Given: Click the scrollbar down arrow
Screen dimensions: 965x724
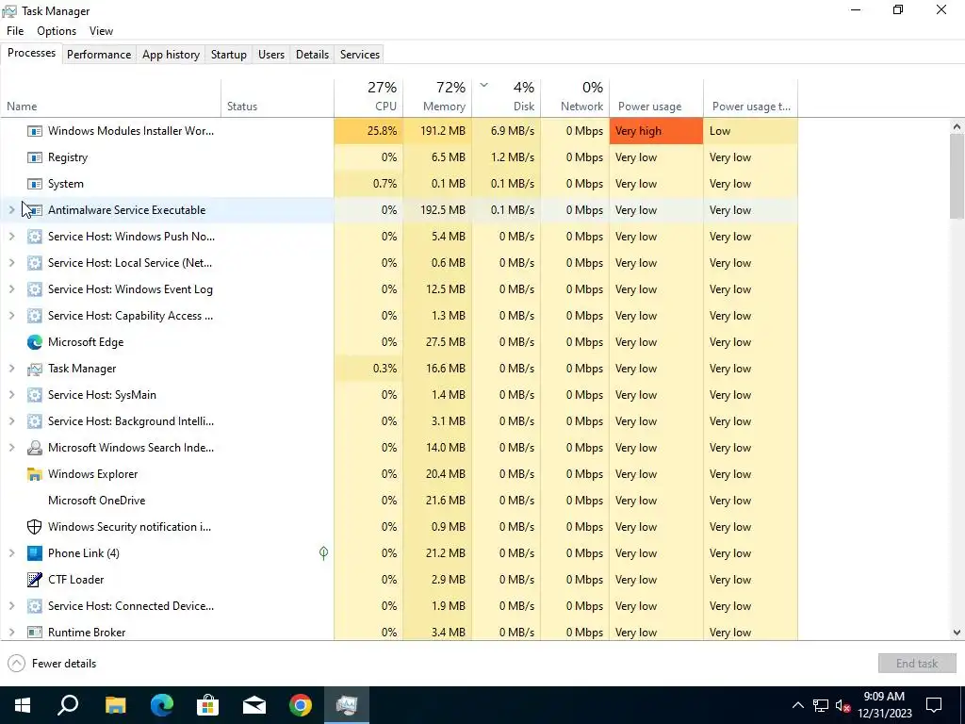Looking at the screenshot, I should [x=957, y=633].
